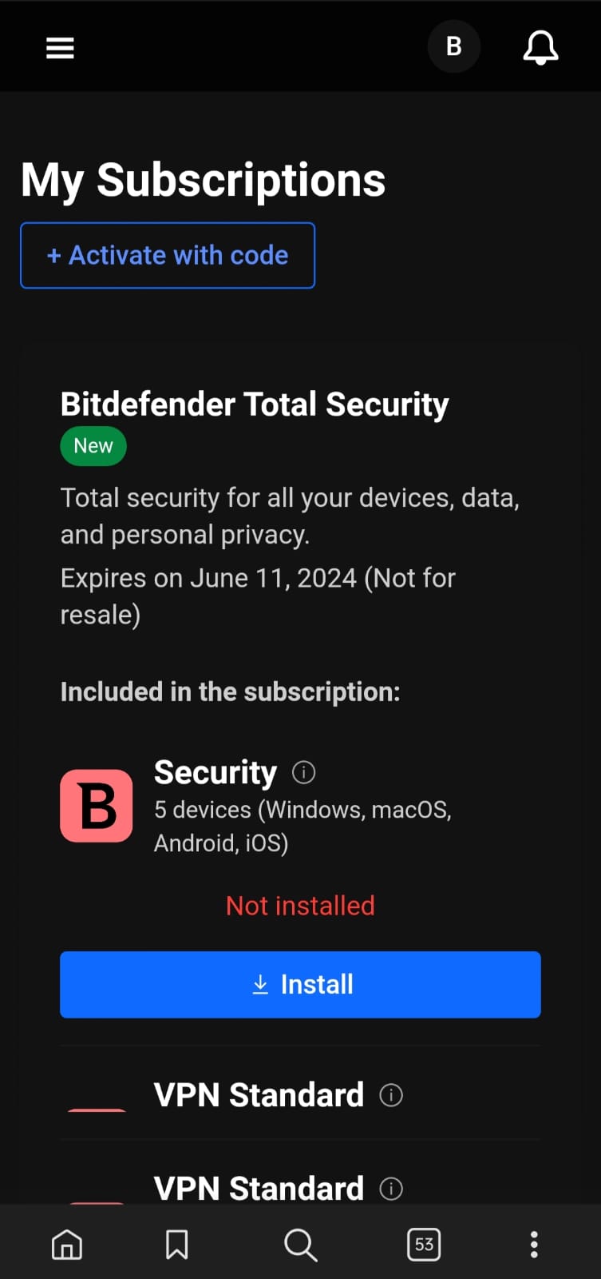Show notifications via the bell icon
Viewport: 601px width, 1279px height.
point(540,47)
